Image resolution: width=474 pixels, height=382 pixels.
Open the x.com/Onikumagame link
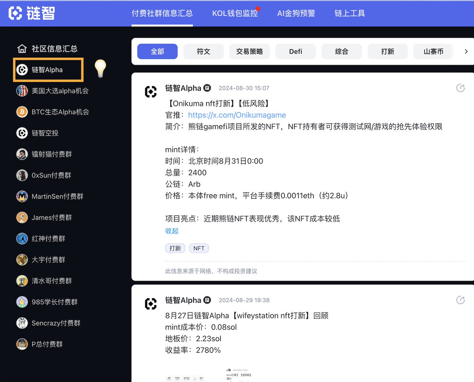click(237, 115)
